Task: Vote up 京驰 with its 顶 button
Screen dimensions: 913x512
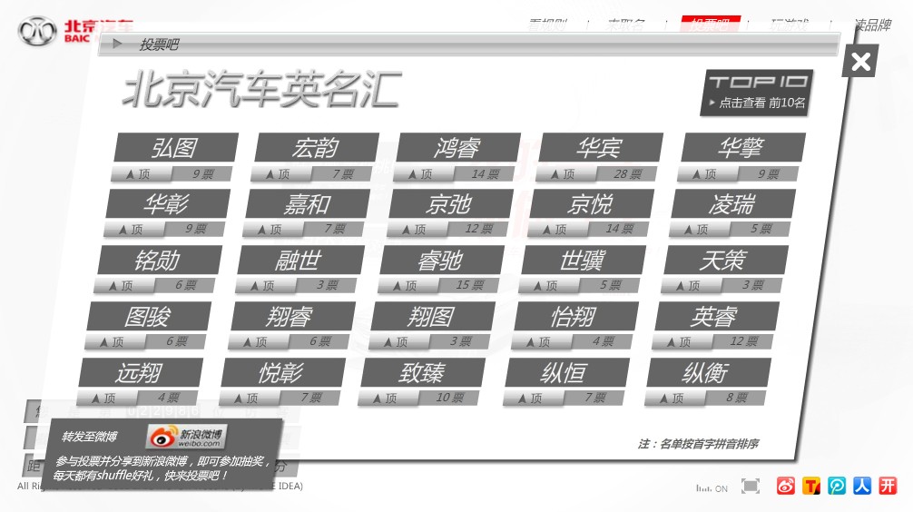Action: click(417, 229)
